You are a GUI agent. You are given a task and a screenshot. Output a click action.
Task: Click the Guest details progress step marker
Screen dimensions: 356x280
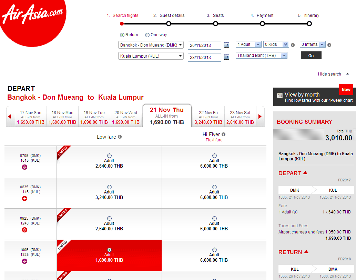pos(169,23)
